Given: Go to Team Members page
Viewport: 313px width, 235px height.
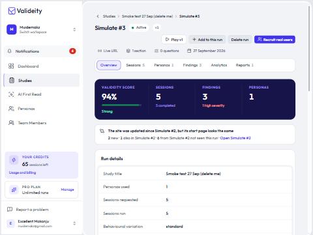Looking at the screenshot, I should coord(42,123).
